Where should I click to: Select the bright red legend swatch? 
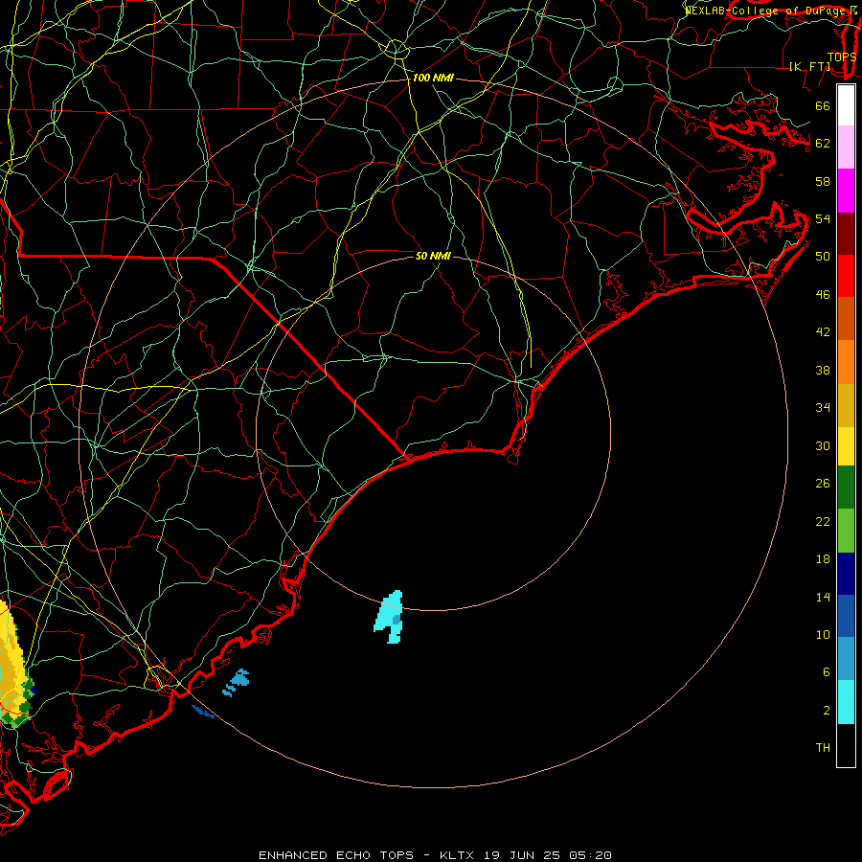(x=846, y=276)
